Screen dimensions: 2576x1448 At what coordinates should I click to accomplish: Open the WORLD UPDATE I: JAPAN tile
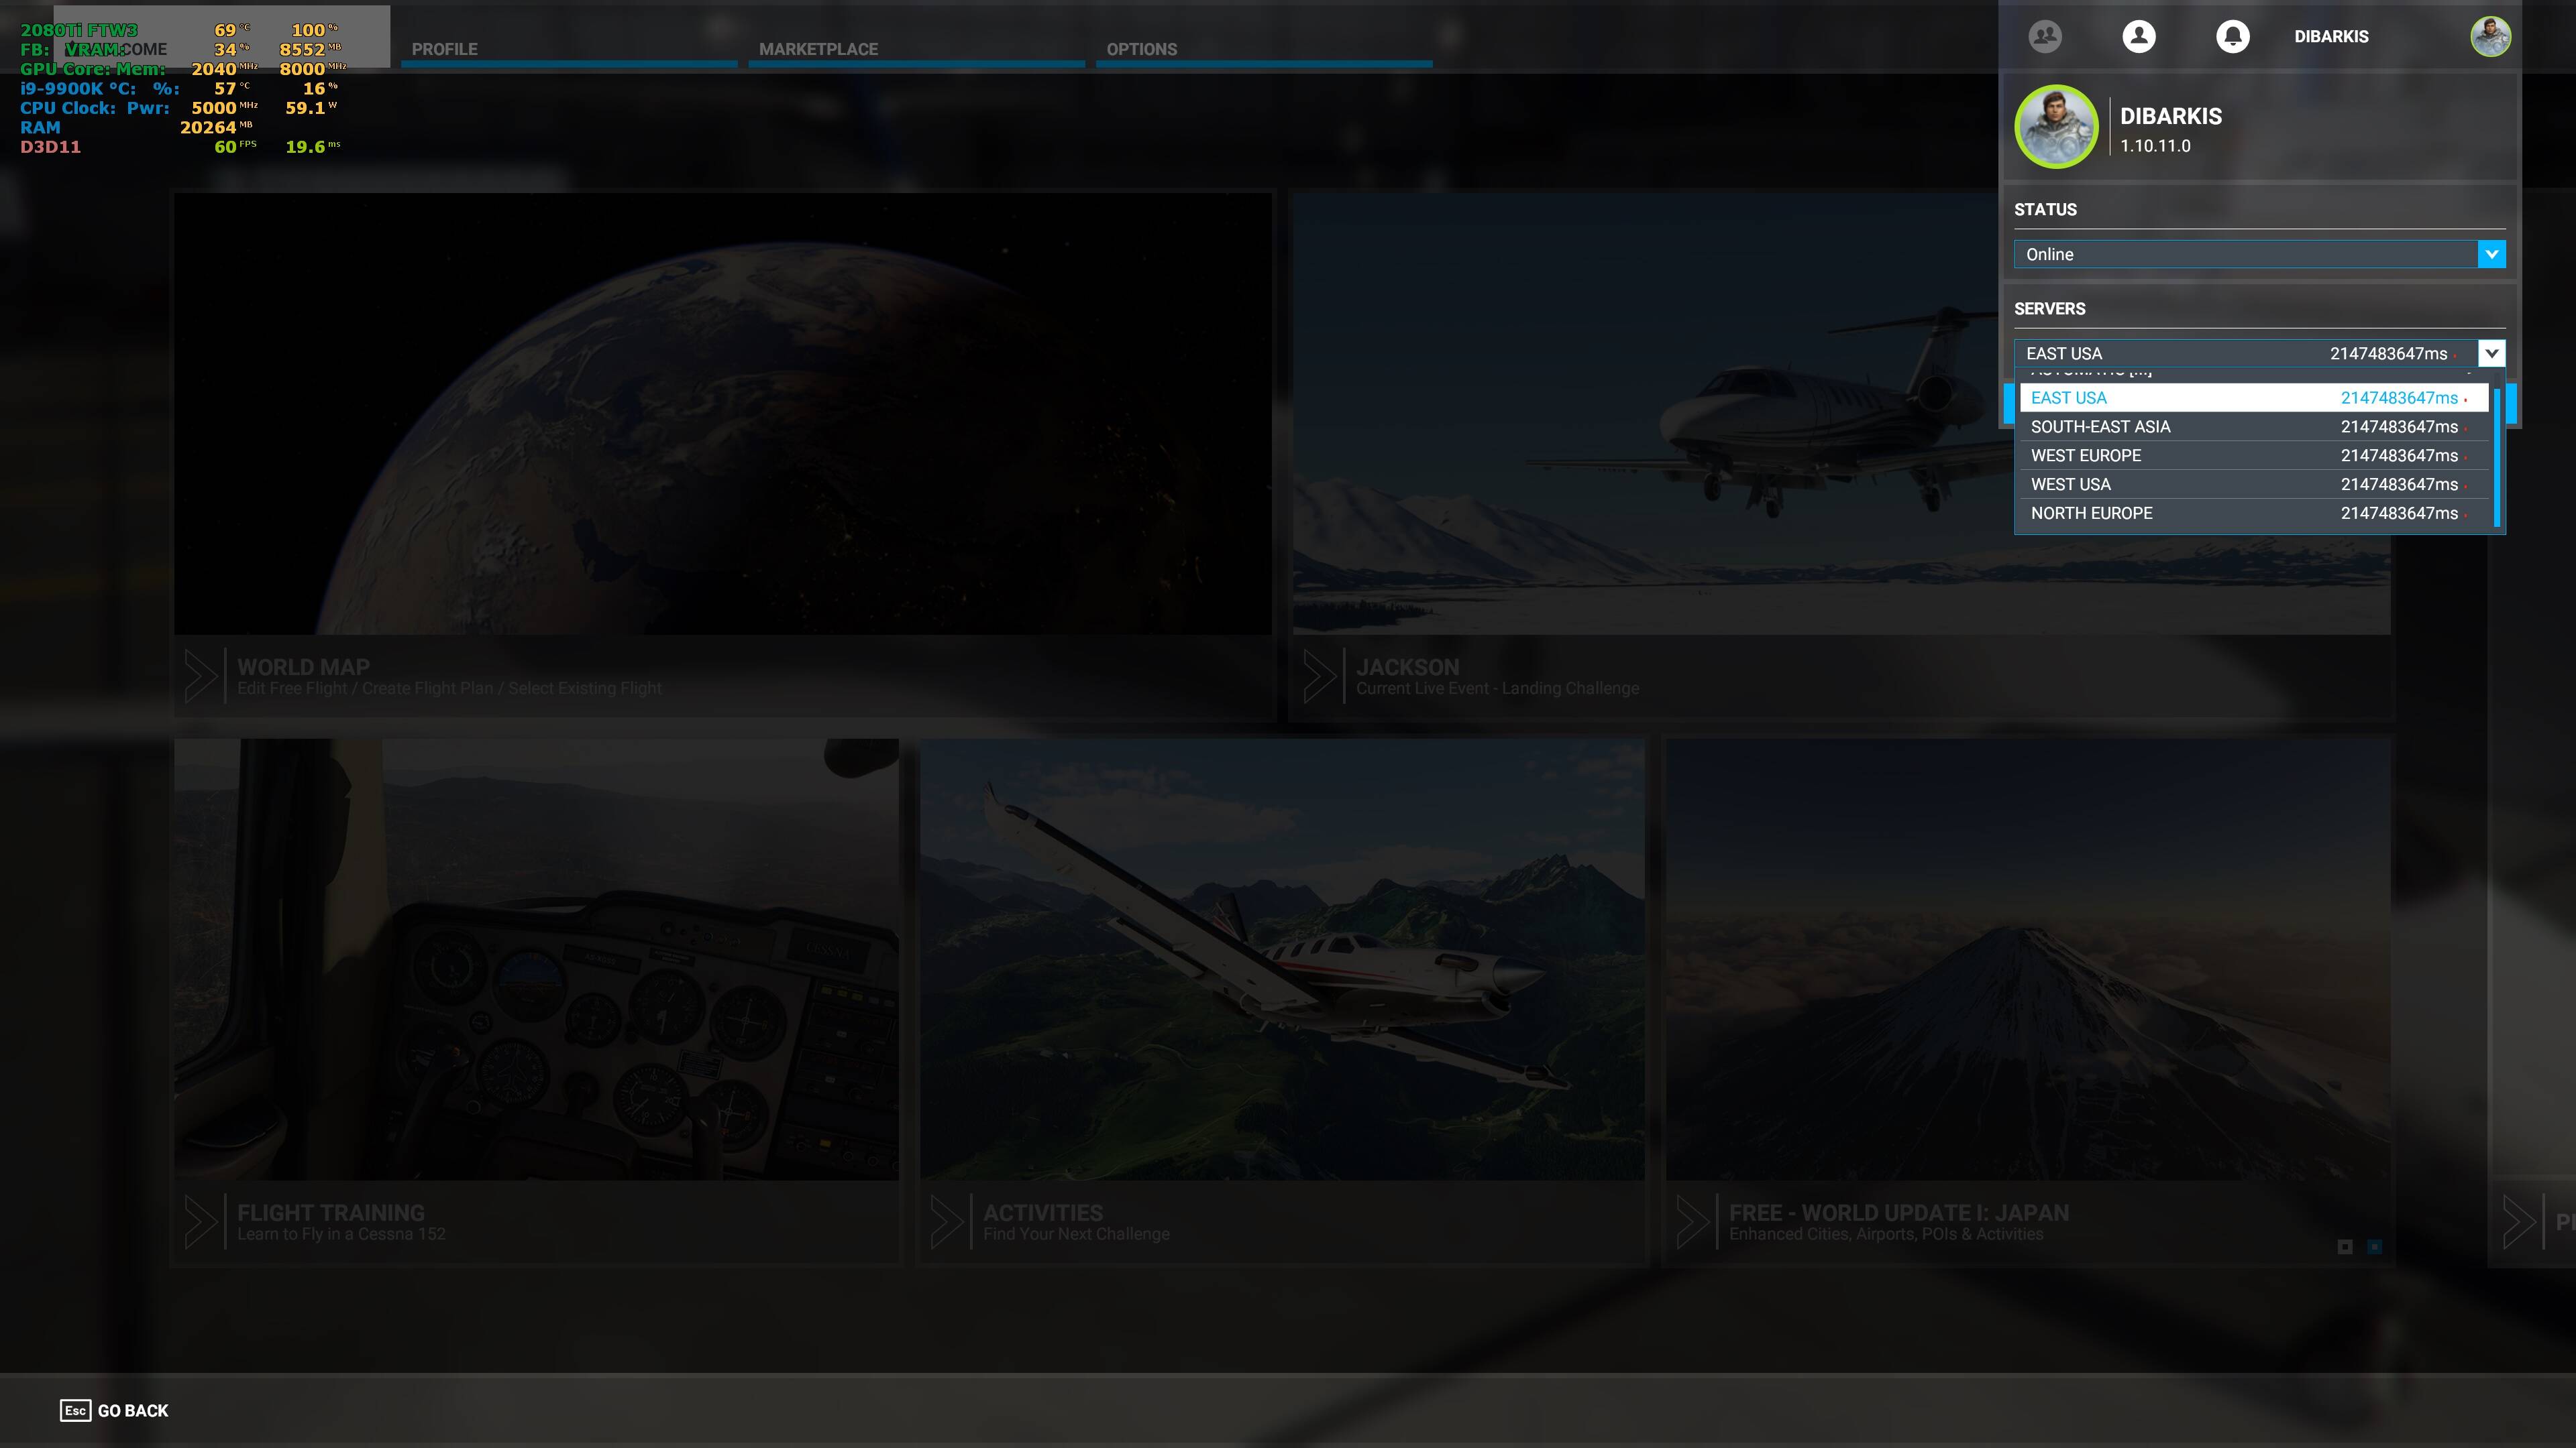pyautogui.click(x=2028, y=1000)
